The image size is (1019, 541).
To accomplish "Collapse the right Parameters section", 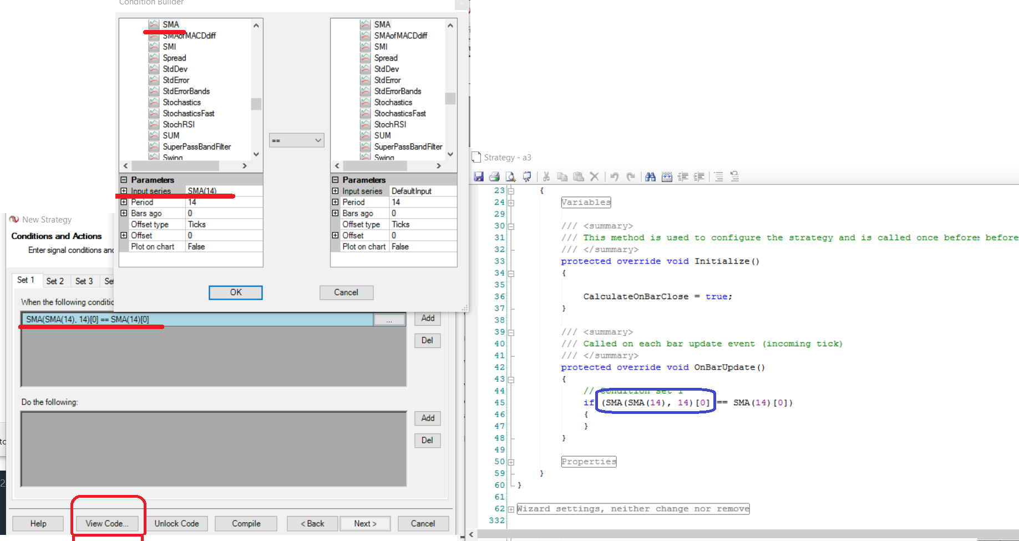I will tap(335, 180).
